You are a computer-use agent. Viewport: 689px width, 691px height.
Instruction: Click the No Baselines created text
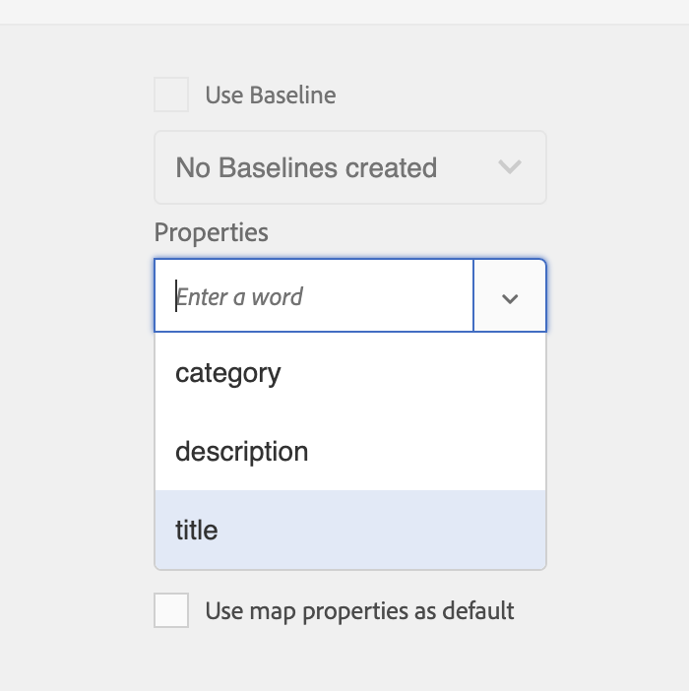pos(306,168)
